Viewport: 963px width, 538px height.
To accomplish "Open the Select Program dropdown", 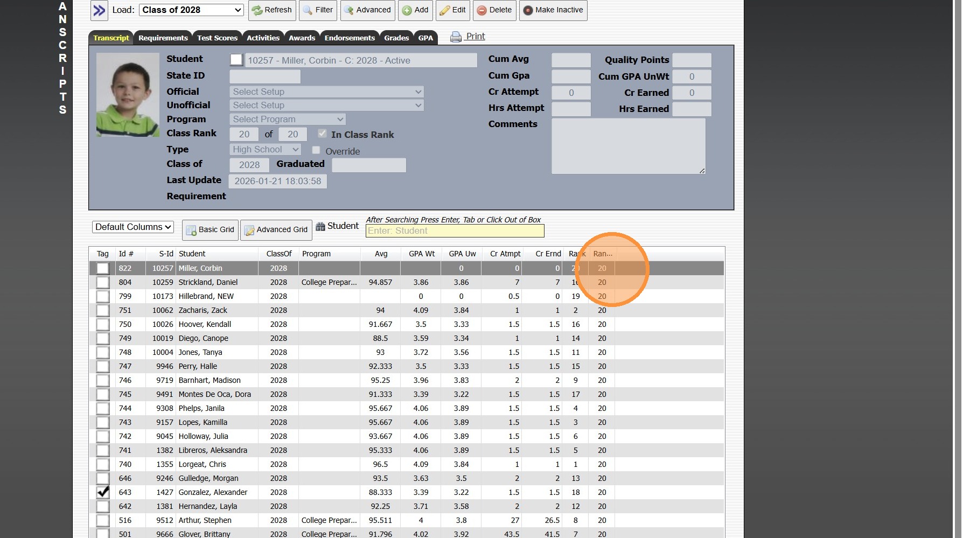I will [x=288, y=119].
